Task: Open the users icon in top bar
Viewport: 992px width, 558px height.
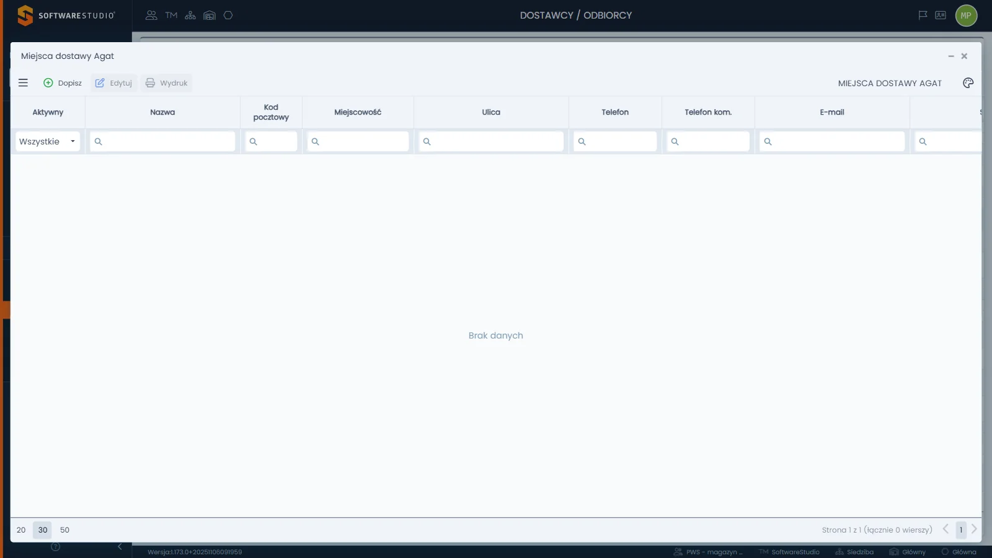Action: (x=151, y=15)
